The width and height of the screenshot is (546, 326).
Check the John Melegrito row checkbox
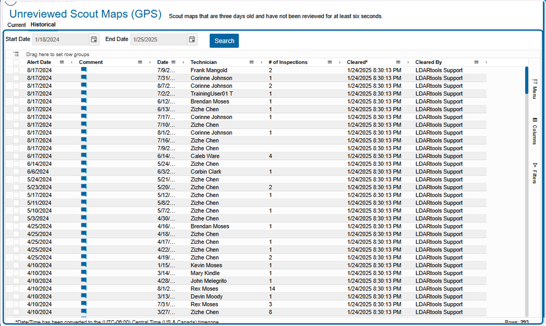(x=16, y=281)
